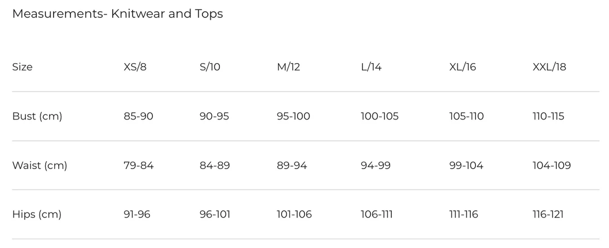The width and height of the screenshot is (609, 248).
Task: Select the 106-111 hips value
Action: coord(377,215)
